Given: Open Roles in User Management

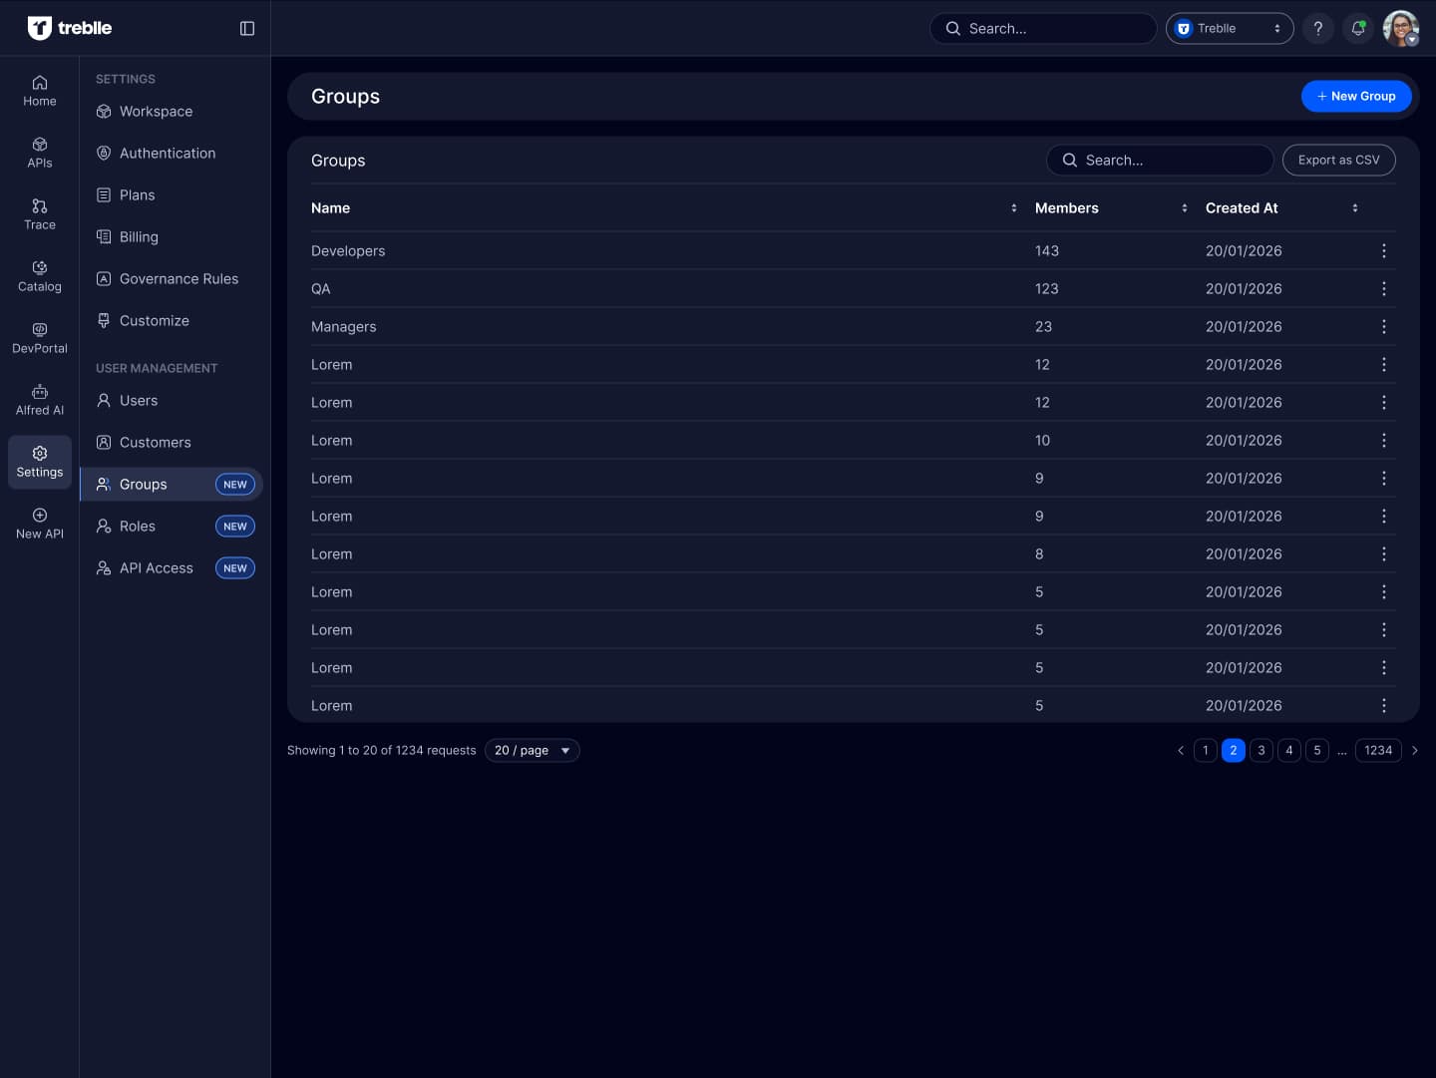Looking at the screenshot, I should click(x=138, y=527).
